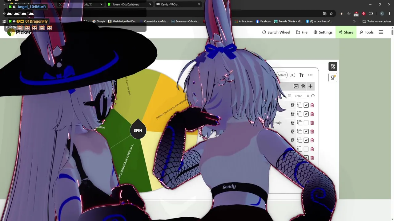The image size is (394, 221).
Task: Click the paint bucket in the first entry row
Action: click(x=292, y=105)
